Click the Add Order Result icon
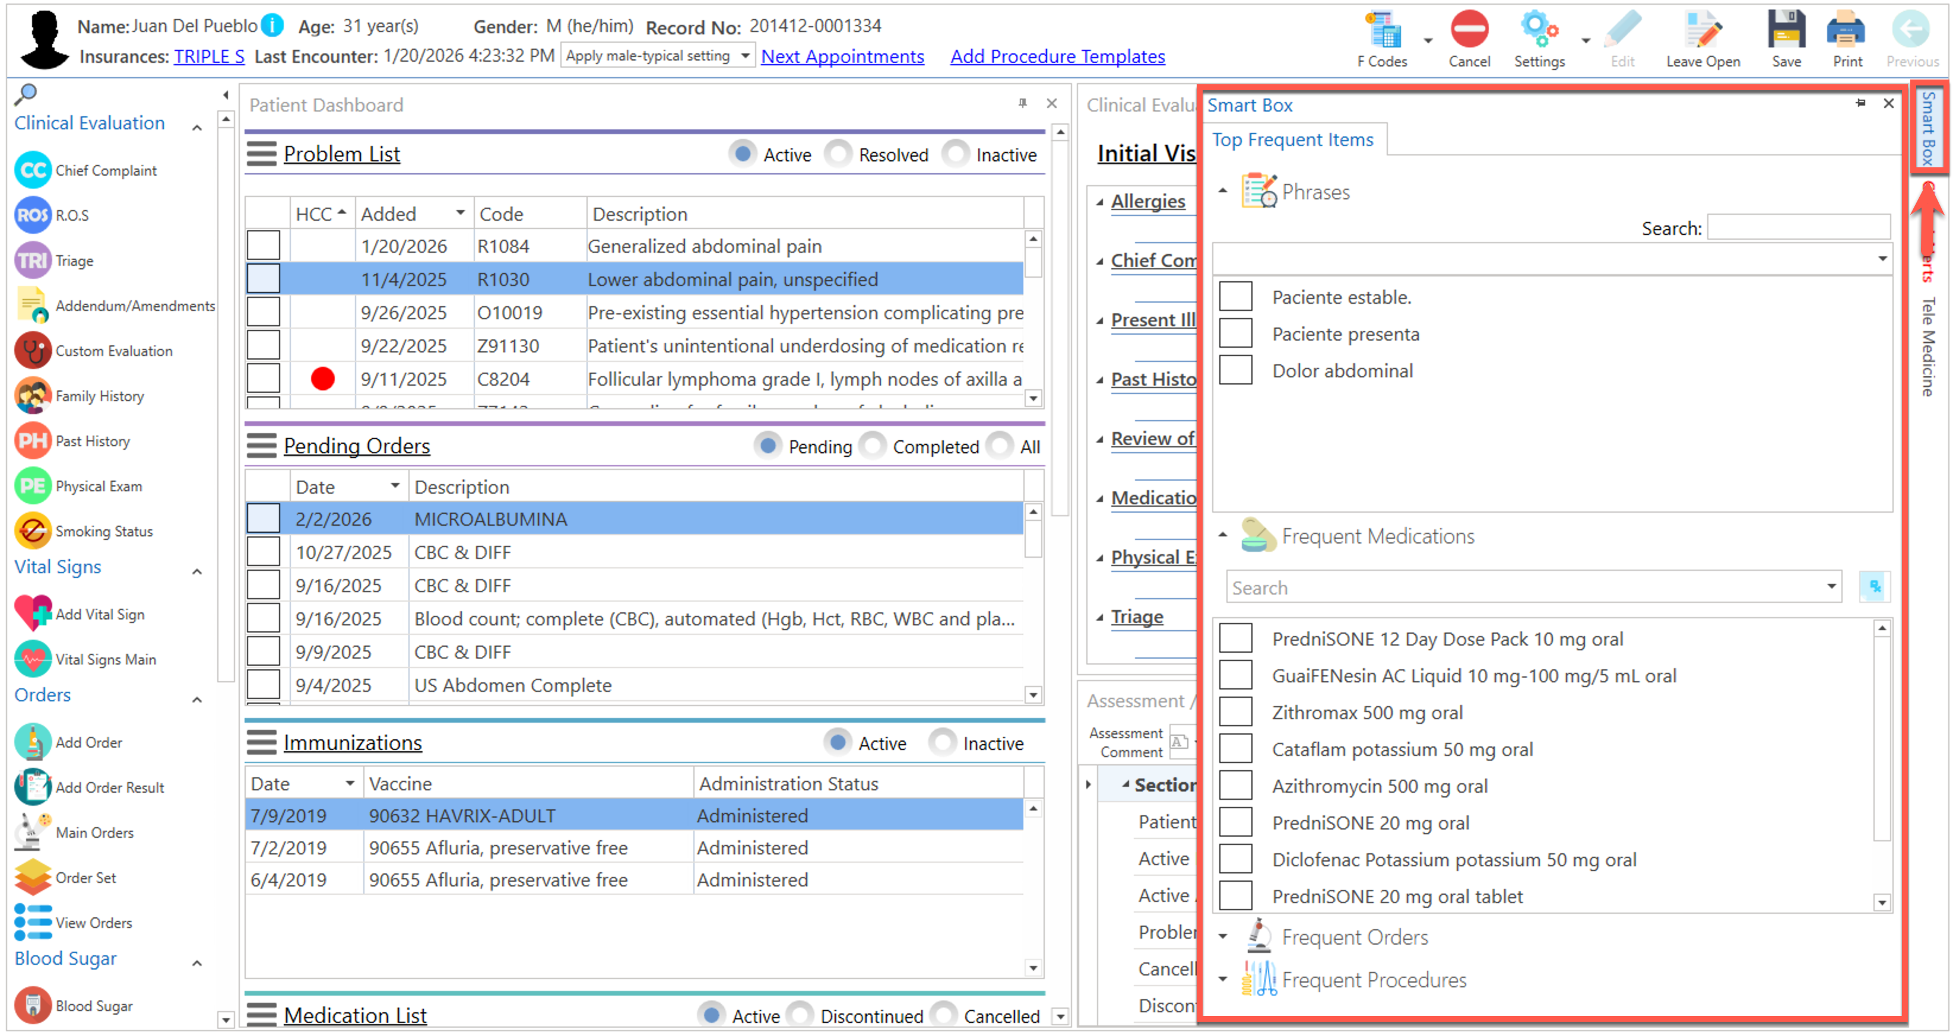 tap(33, 787)
